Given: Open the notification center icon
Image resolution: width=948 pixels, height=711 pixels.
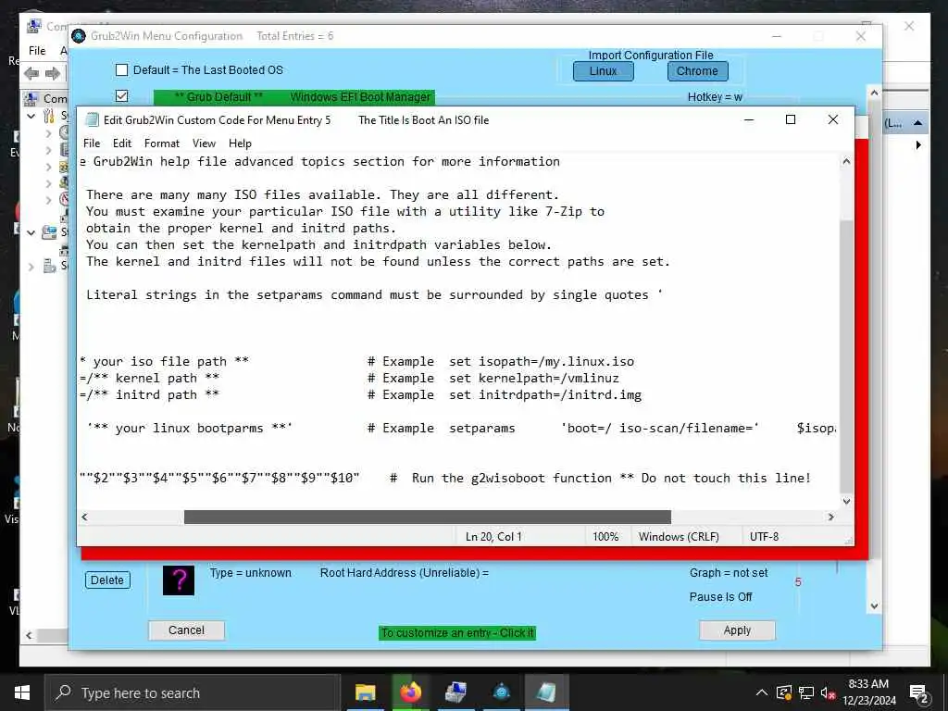Looking at the screenshot, I should (x=918, y=694).
